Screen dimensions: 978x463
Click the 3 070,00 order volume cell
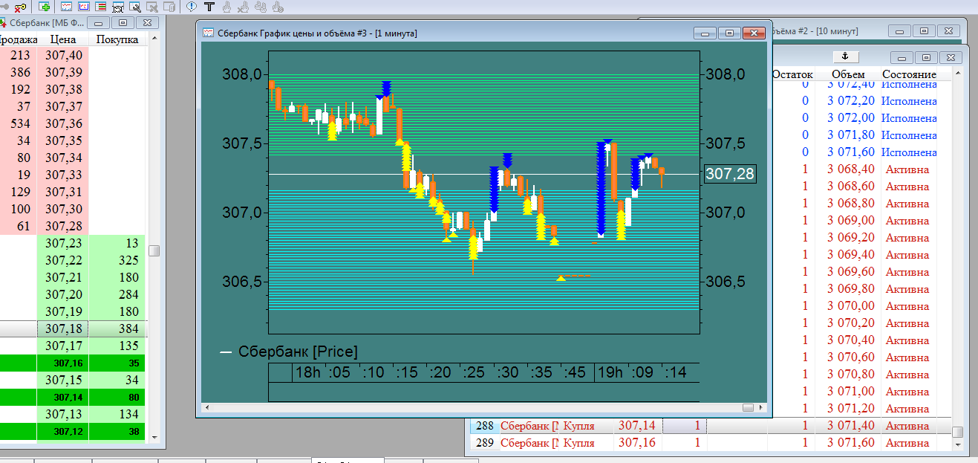(x=847, y=306)
